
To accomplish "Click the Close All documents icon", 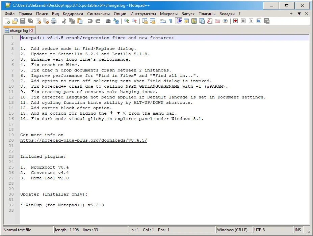I will (46, 21).
